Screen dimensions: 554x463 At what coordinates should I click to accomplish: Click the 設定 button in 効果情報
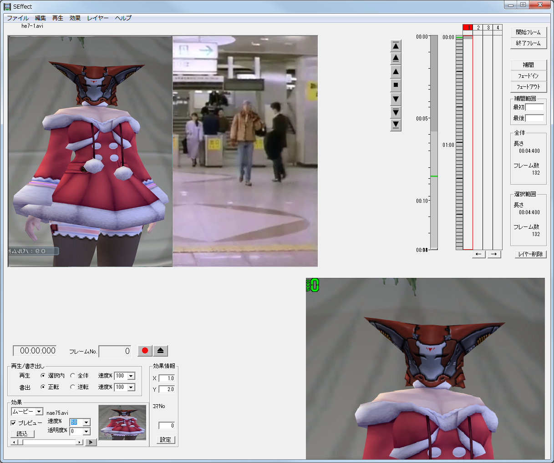(166, 440)
